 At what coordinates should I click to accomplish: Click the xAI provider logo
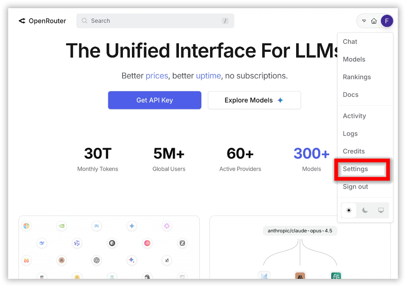(x=166, y=260)
